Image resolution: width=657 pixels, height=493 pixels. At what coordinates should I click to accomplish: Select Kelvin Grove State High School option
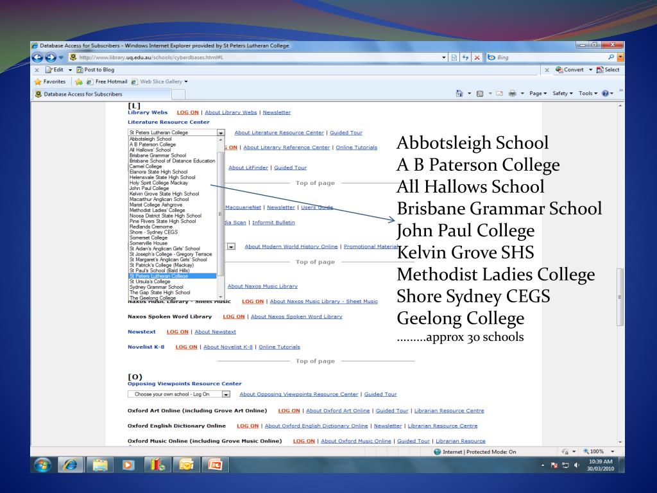[x=164, y=193]
